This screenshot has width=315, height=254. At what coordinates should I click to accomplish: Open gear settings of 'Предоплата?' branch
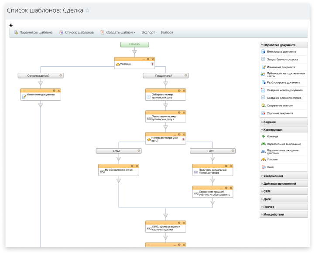tap(186, 75)
